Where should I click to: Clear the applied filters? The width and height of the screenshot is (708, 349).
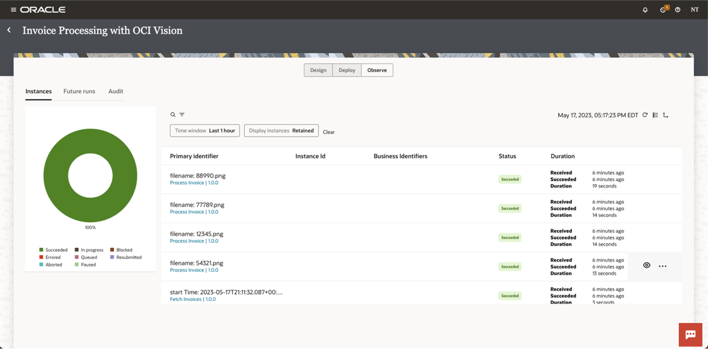click(329, 132)
